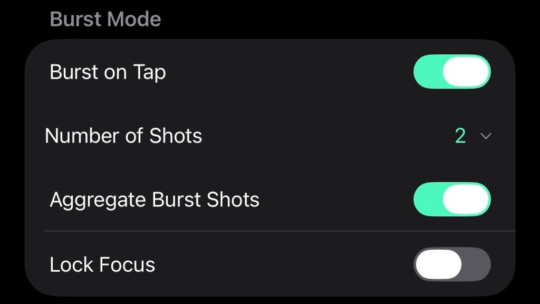Click the "Aggregate Burst Shots" label text

(x=155, y=200)
